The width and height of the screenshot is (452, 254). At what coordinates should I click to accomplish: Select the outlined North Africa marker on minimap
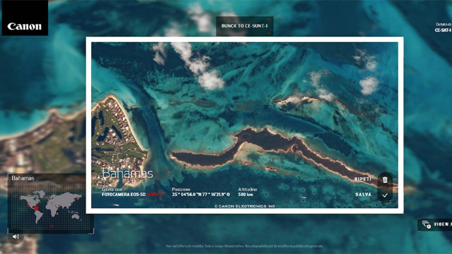tap(52, 203)
